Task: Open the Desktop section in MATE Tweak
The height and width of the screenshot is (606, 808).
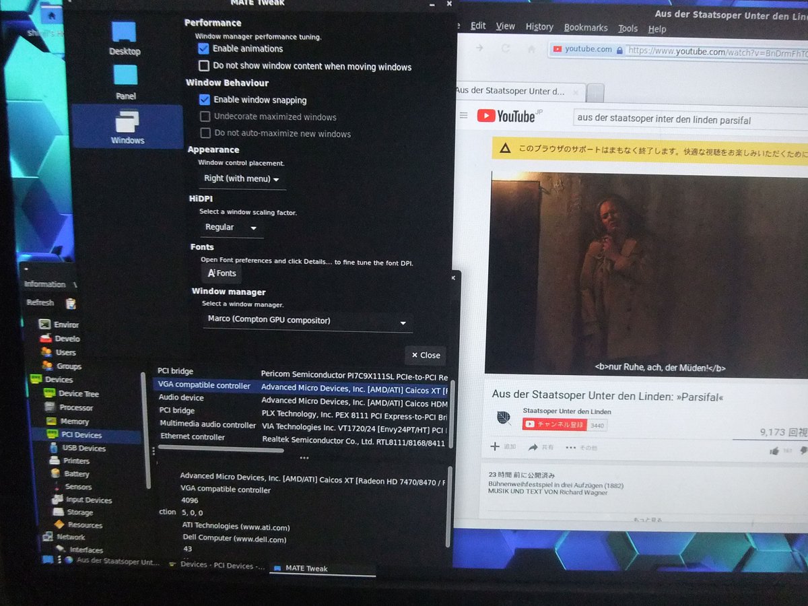Action: (125, 39)
